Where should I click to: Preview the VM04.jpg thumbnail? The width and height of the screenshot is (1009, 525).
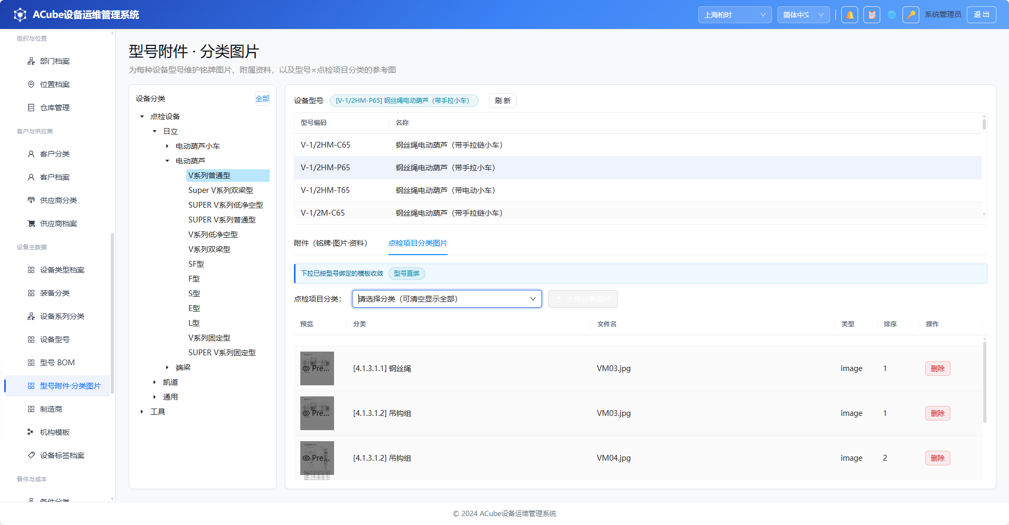click(317, 458)
